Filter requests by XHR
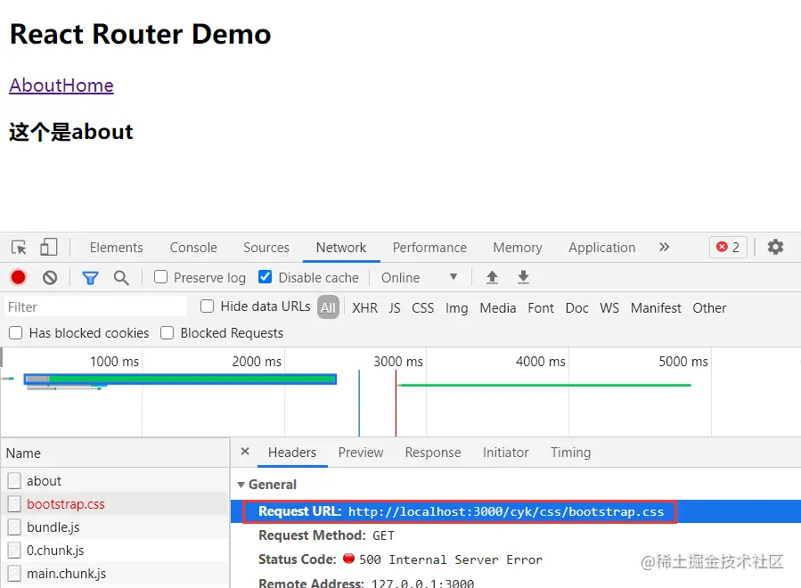 pyautogui.click(x=364, y=308)
